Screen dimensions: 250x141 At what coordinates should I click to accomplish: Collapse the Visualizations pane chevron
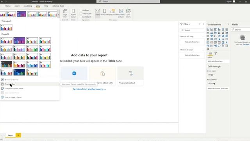(x=228, y=24)
